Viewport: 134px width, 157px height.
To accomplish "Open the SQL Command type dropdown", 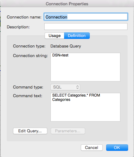I will click(x=65, y=87).
